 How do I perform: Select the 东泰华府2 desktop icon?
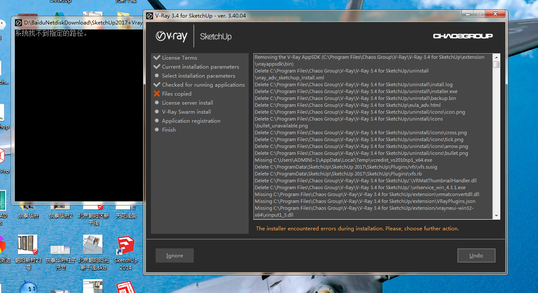click(x=61, y=211)
